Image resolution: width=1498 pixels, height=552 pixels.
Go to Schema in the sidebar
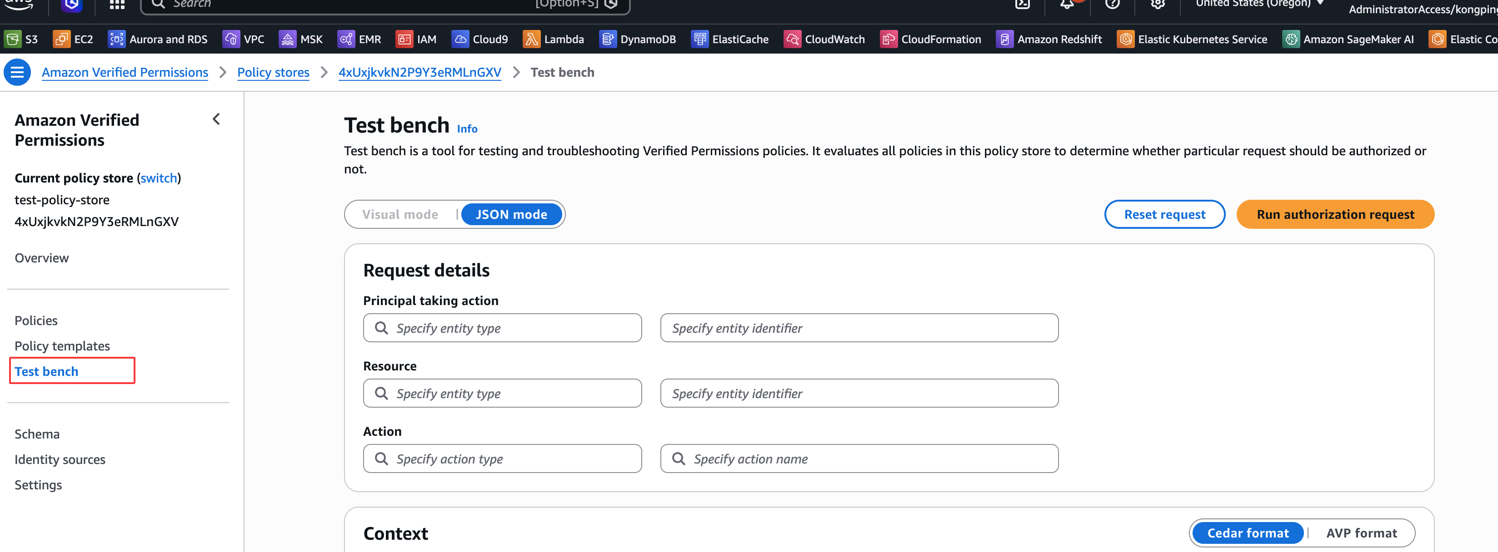point(37,434)
